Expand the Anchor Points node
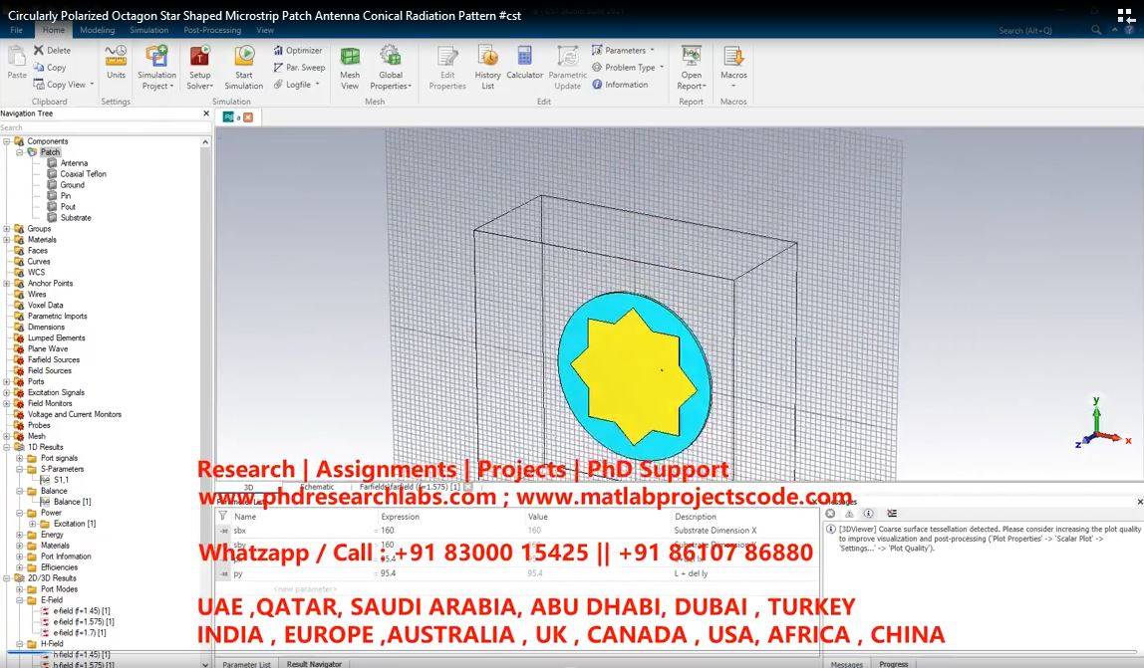Screen dimensions: 1144x668 tap(7, 284)
